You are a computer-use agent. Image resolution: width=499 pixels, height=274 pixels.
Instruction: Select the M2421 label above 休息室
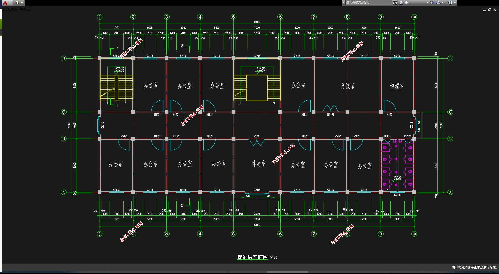(257, 136)
